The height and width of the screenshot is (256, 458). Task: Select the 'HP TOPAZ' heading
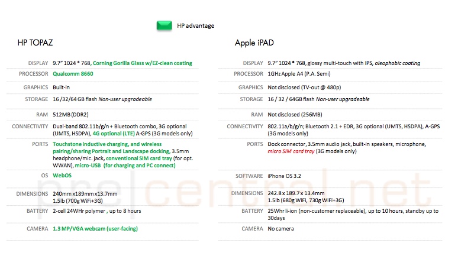pyautogui.click(x=35, y=43)
